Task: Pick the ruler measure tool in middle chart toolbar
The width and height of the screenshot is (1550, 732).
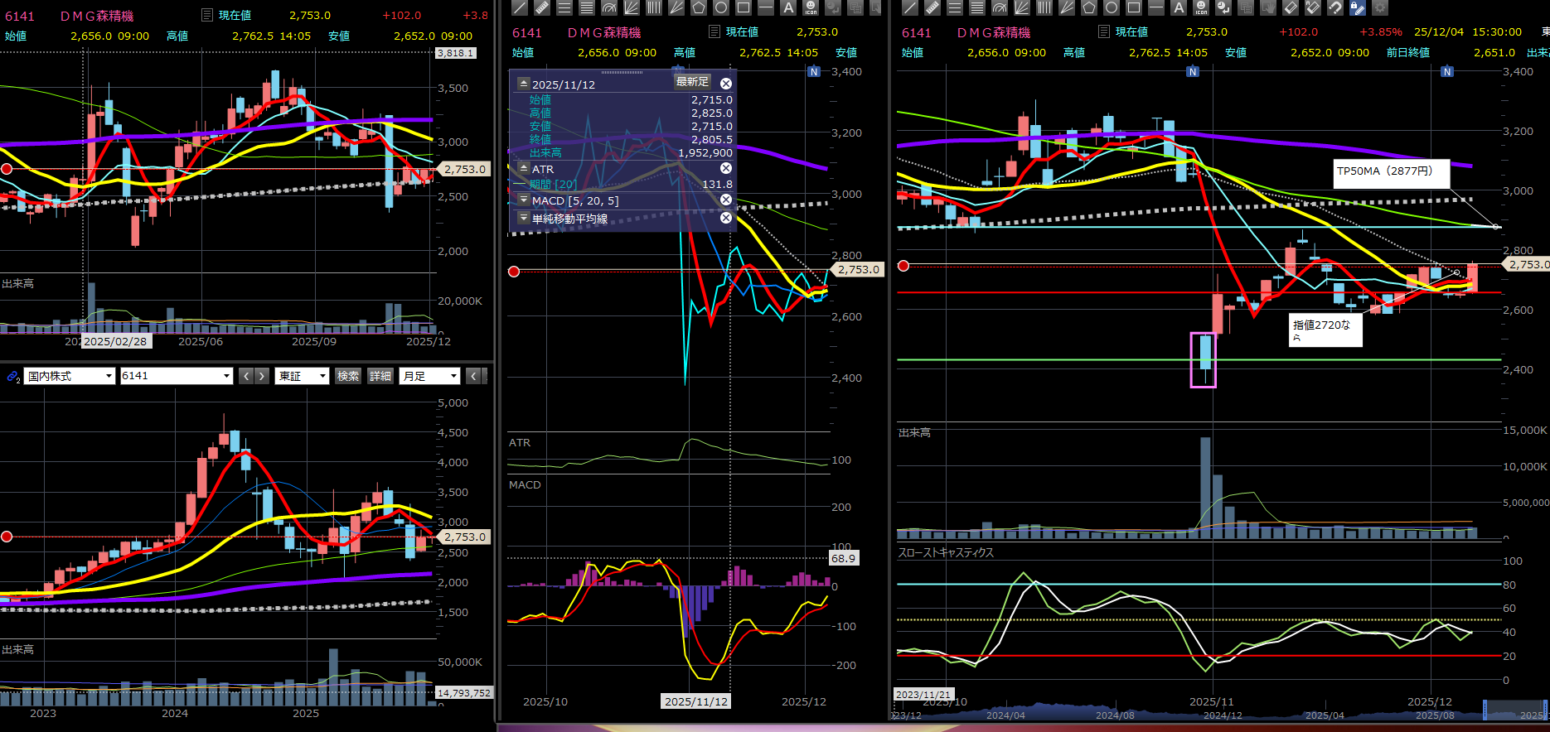Action: point(542,7)
